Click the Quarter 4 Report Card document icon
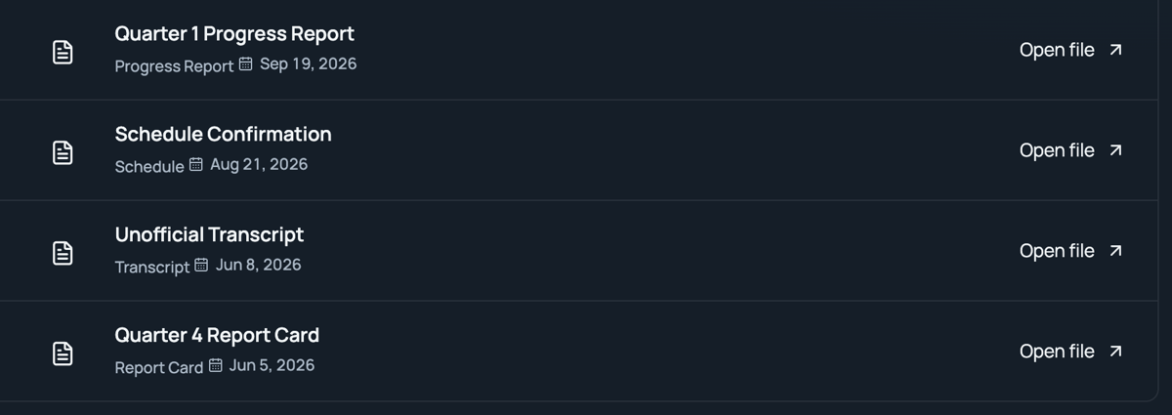Viewport: 1172px width, 415px height. pos(63,353)
